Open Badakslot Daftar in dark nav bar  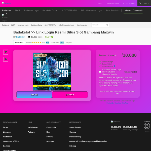(50, 11)
